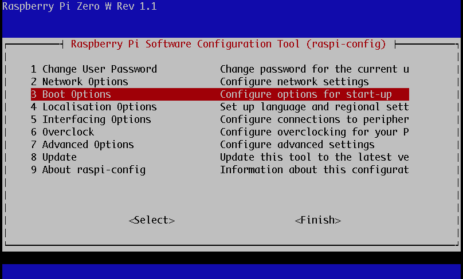This screenshot has width=463, height=279.
Task: Click the raspi-config dialog title text
Action: pos(228,44)
